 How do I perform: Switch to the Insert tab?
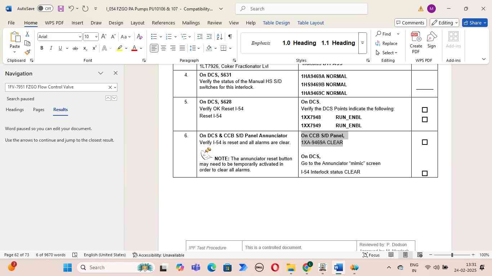point(77,23)
